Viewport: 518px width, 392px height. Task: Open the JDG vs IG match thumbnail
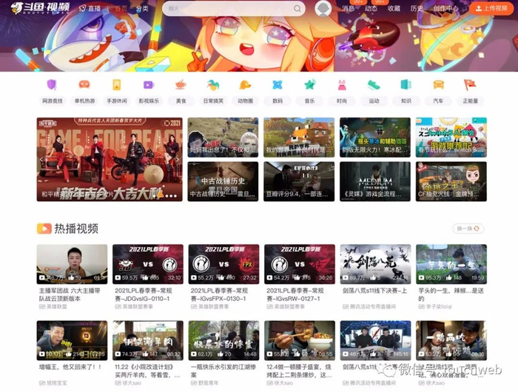pos(148,264)
